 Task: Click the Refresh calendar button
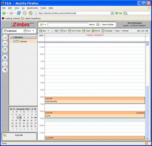coord(125,31)
